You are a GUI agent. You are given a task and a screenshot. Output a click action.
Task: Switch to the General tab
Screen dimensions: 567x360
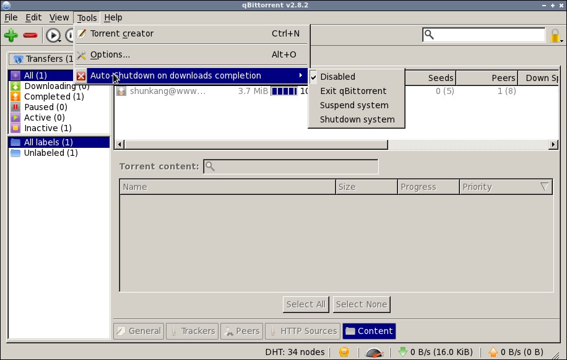pos(139,331)
